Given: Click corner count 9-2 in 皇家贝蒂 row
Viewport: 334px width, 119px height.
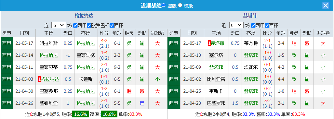Looking at the screenshot, I should 117,67.
